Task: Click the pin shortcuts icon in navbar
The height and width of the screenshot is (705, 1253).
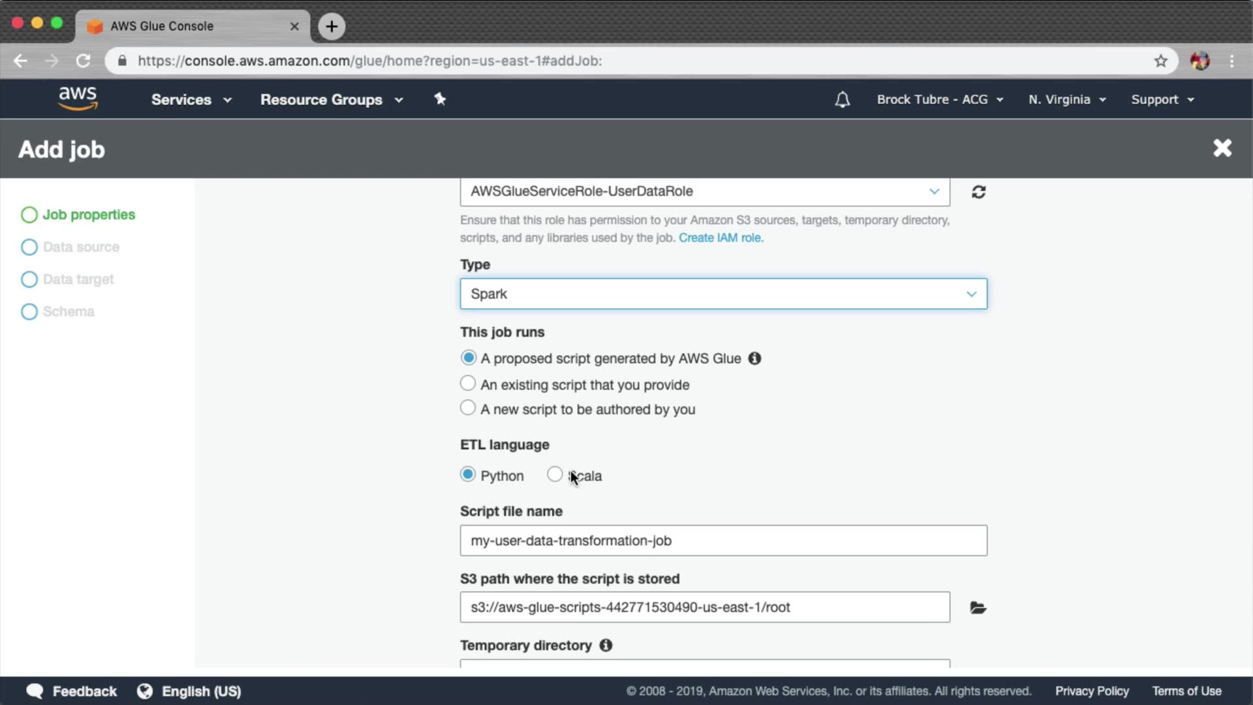Action: (440, 99)
